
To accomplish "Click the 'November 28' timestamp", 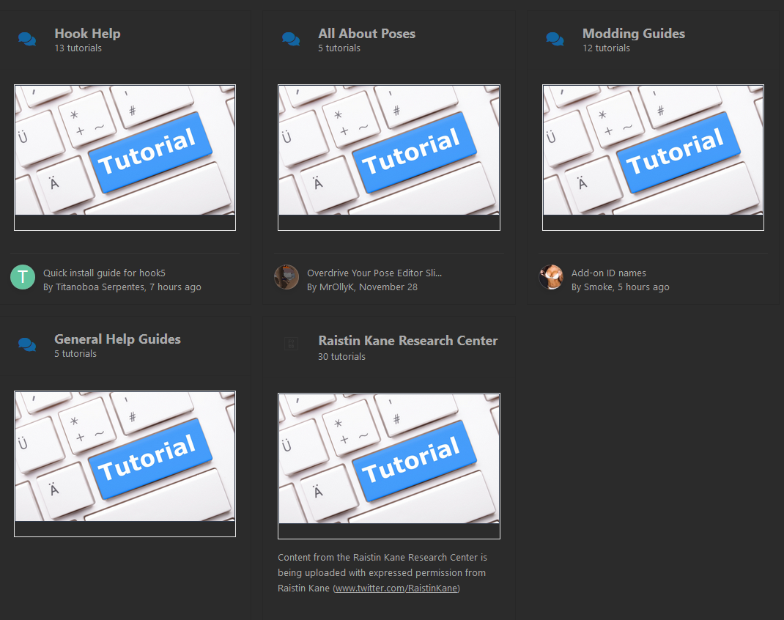I will tap(388, 287).
